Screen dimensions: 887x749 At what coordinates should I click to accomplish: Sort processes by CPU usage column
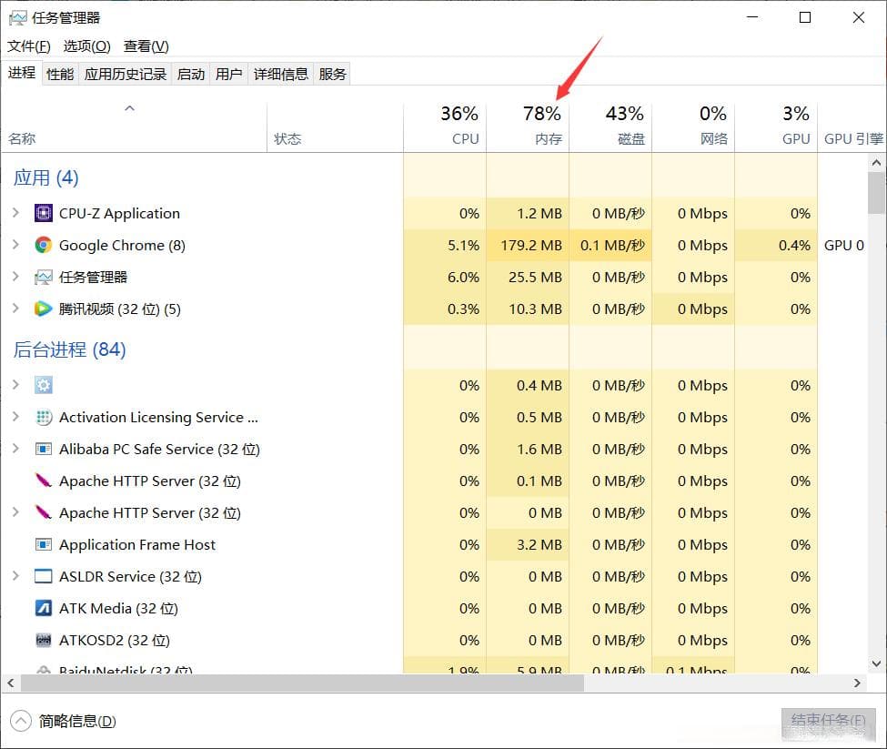[x=445, y=127]
